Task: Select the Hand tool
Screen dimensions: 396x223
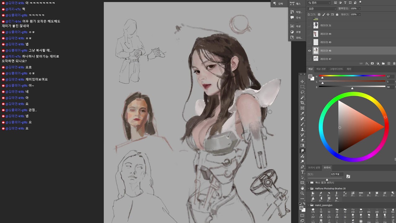Action: 302,188
